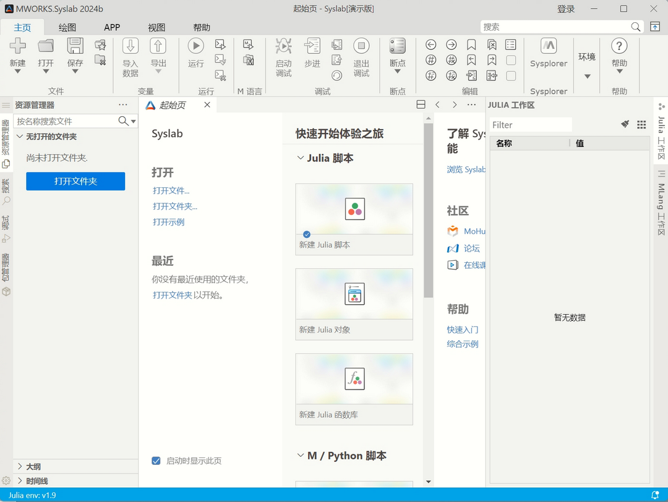Click the terminal with play arrow icon
The image size is (668, 502).
coord(220,45)
